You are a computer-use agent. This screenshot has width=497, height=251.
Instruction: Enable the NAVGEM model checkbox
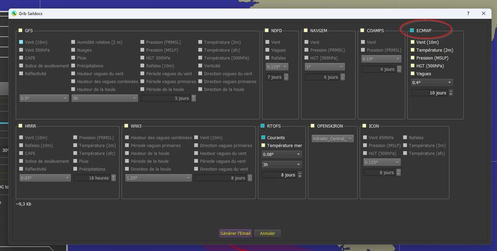pos(306,31)
